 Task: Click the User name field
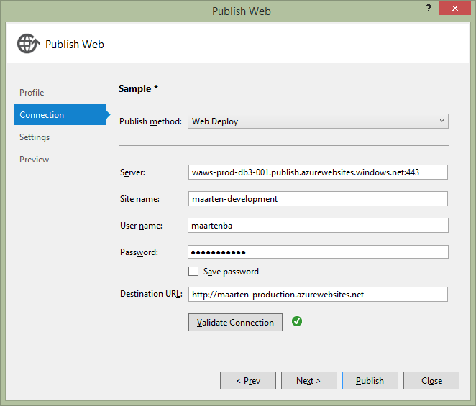tap(317, 226)
